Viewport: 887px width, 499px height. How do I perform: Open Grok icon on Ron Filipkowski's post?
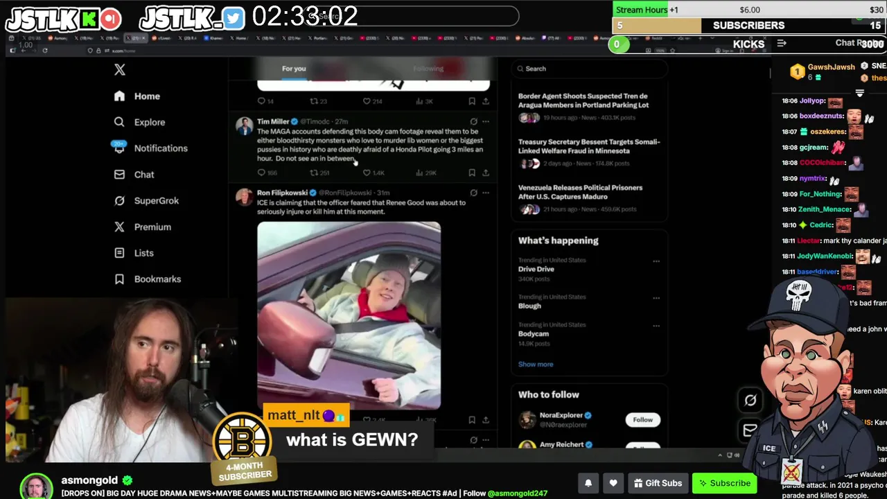click(x=473, y=193)
